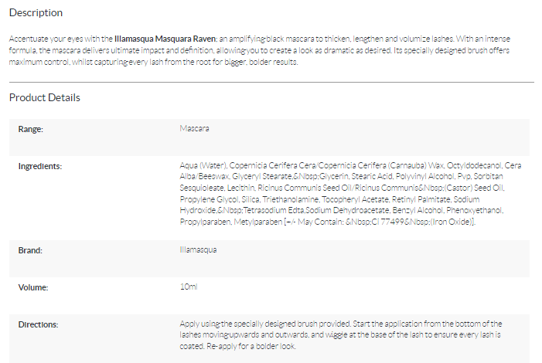
Task: Click the Ingredients row label
Action: coord(40,166)
